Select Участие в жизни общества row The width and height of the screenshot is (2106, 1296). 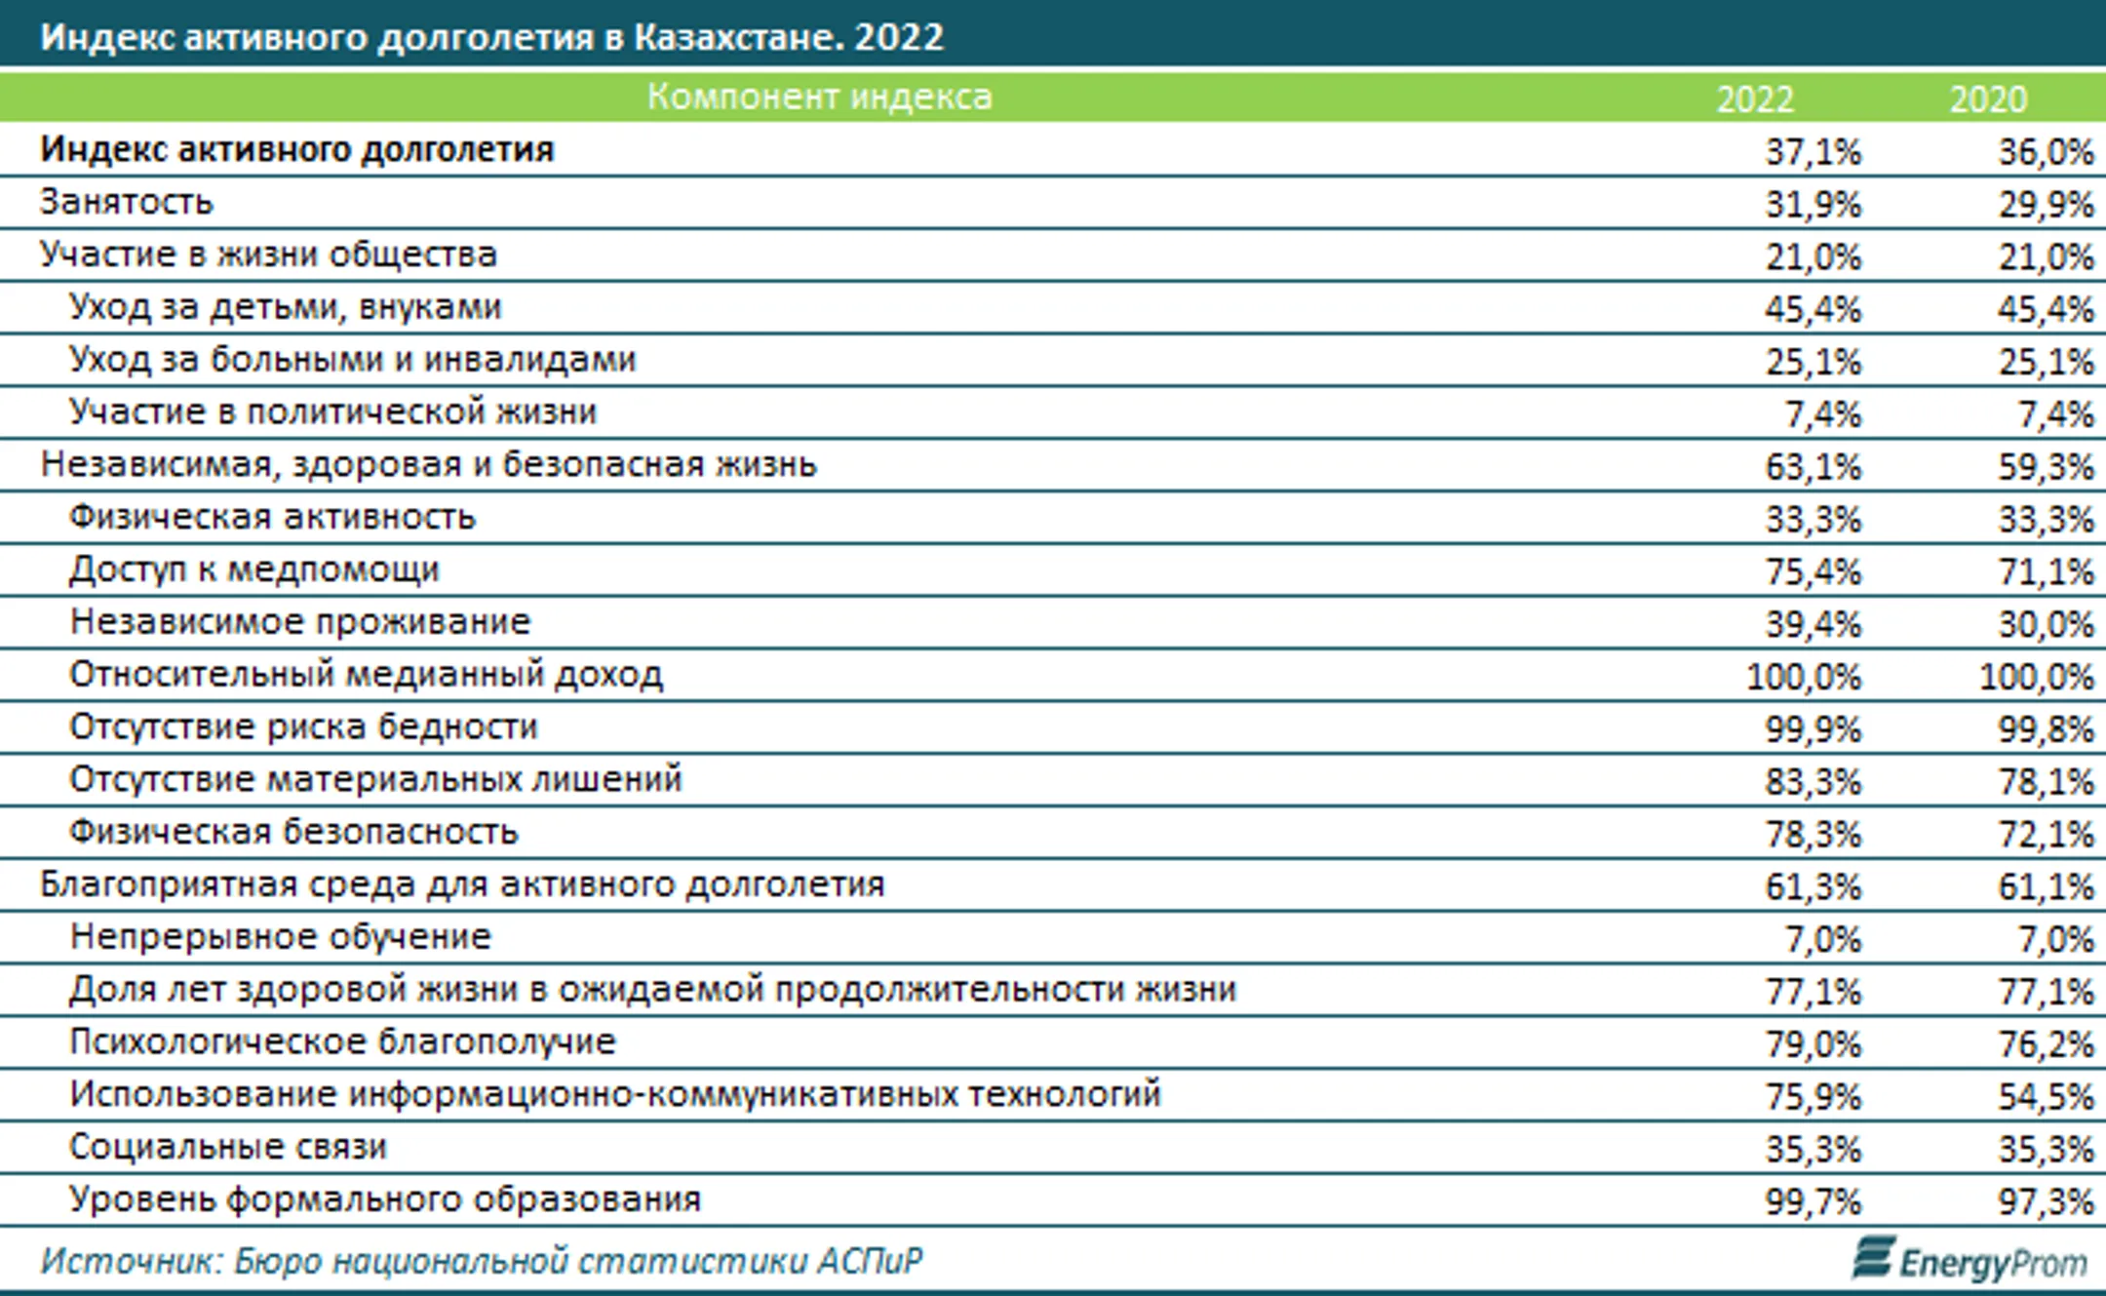(1053, 255)
